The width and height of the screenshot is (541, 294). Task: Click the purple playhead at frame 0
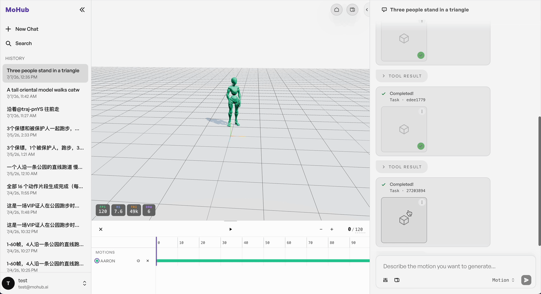pyautogui.click(x=156, y=251)
